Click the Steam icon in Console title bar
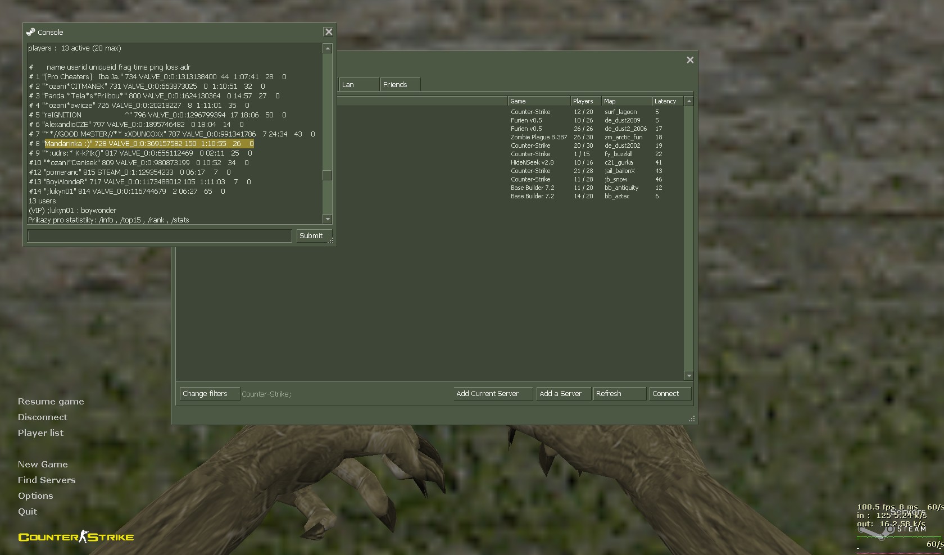 point(31,32)
